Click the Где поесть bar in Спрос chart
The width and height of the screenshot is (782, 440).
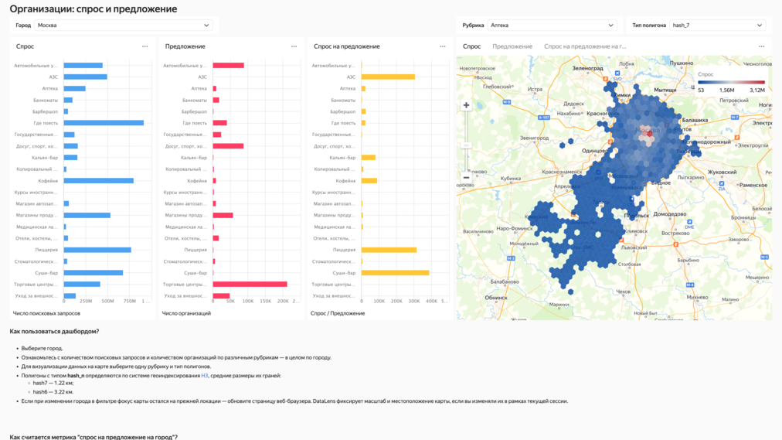tap(104, 123)
